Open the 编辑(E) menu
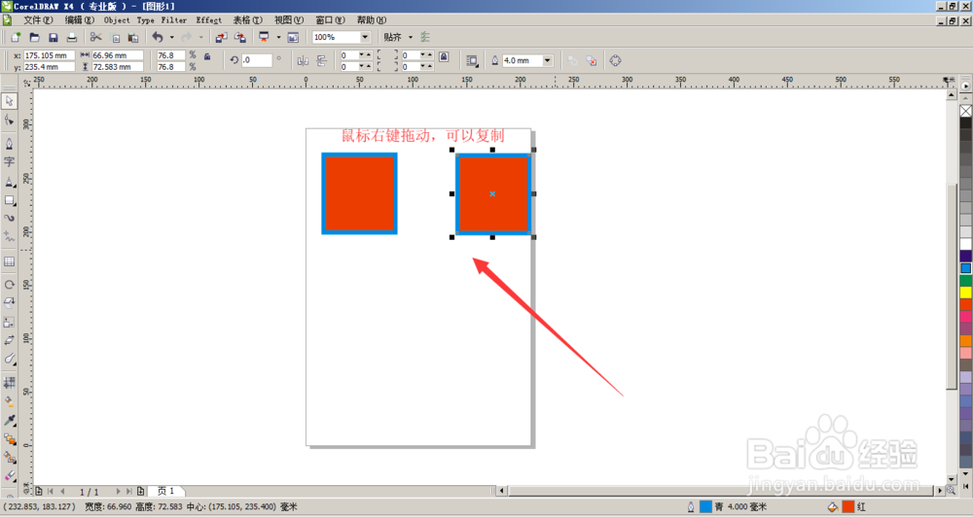Image resolution: width=973 pixels, height=518 pixels. pyautogui.click(x=80, y=19)
